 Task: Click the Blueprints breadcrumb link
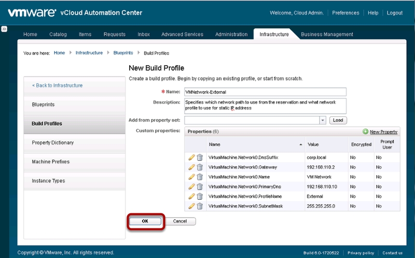pos(123,53)
